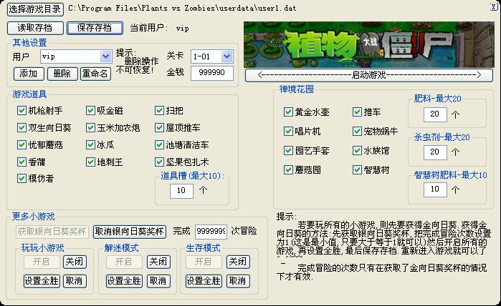The height and width of the screenshot is (306, 501).
Task: Click 设置全胜 under 解迷模式
Action: (124, 281)
